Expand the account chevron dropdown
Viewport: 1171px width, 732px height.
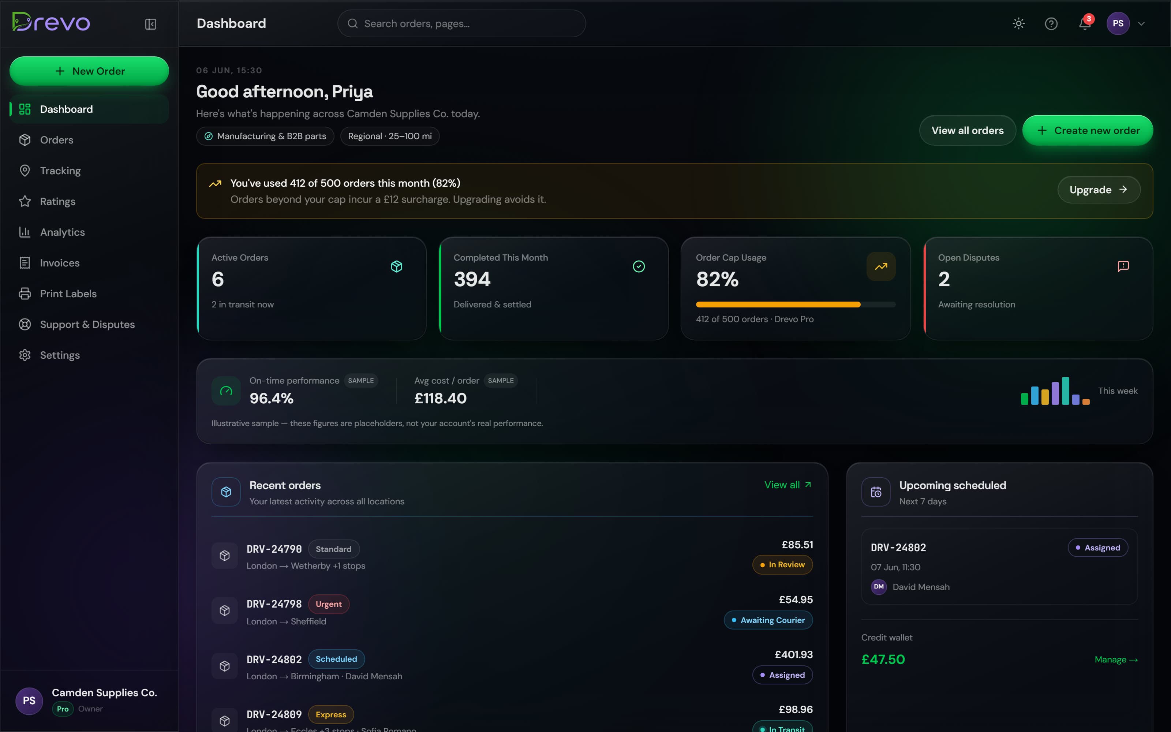(1141, 23)
